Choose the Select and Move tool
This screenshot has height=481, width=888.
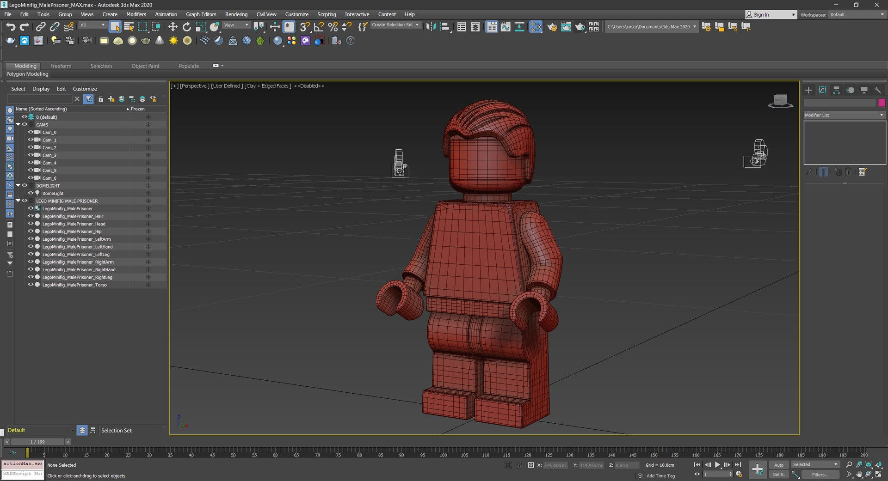[x=173, y=27]
